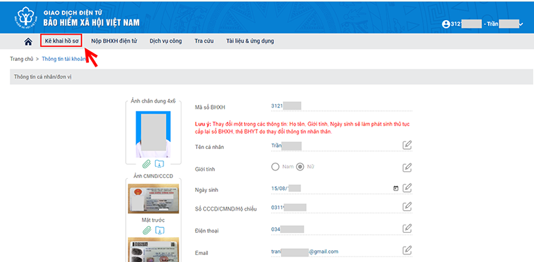Edit the Email field
The image size is (534, 262).
pos(407,250)
